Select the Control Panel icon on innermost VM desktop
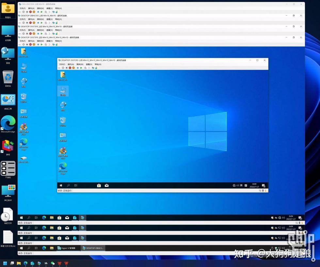This screenshot has width=320, height=267. tap(63, 137)
